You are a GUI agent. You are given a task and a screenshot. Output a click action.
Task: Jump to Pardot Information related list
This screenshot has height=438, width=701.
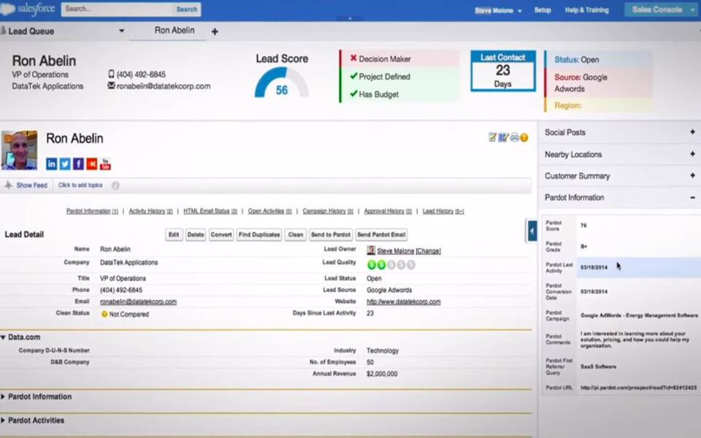click(92, 211)
